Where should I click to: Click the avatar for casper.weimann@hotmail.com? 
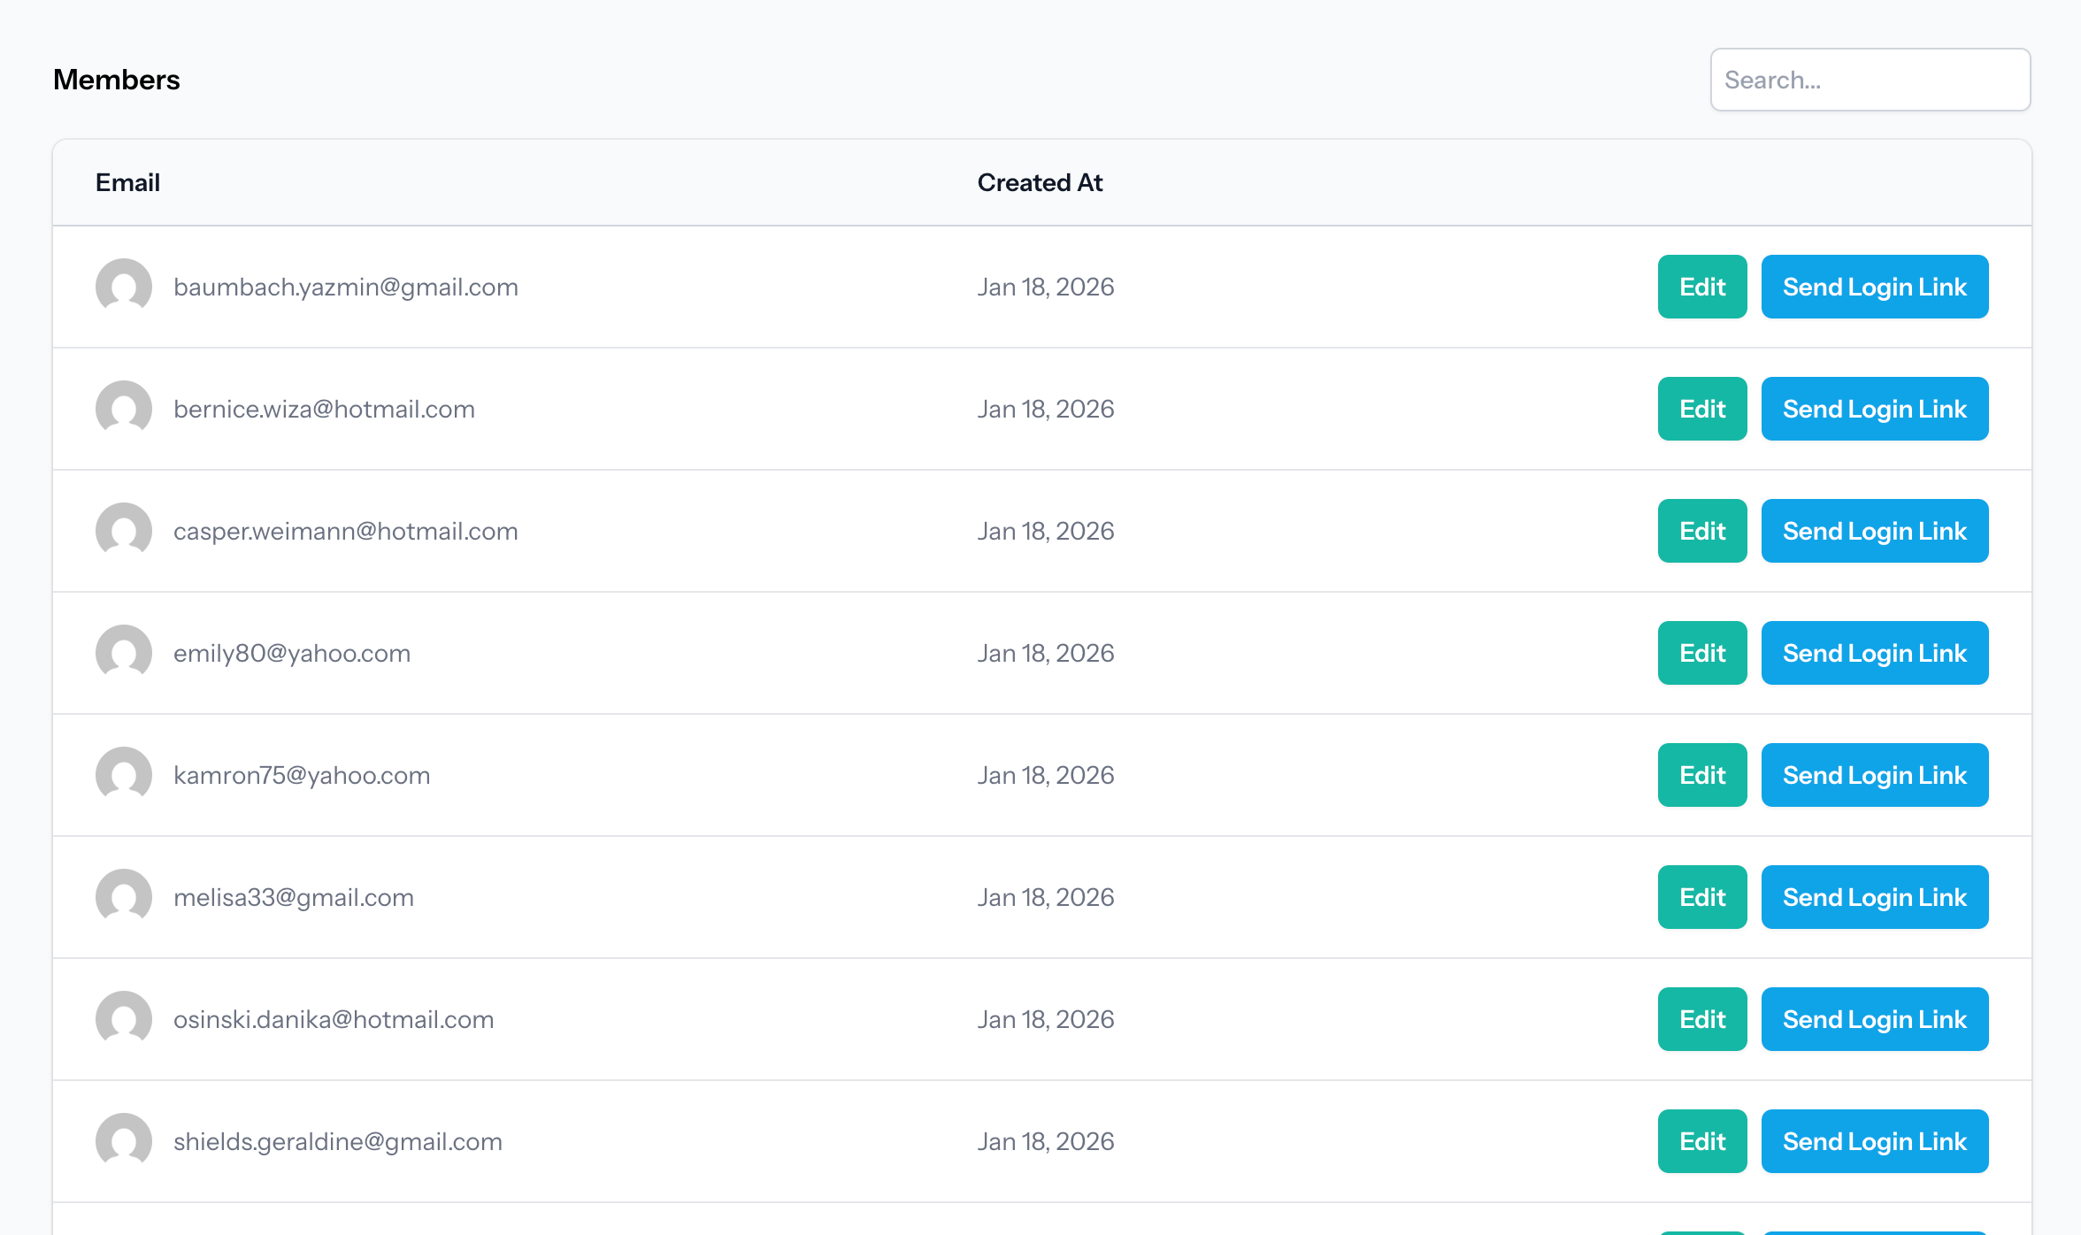click(x=124, y=531)
